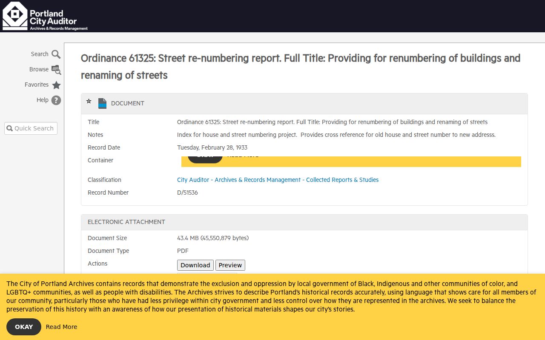Open Read More link in banner
Screen dimensions: 545x340
click(62, 327)
